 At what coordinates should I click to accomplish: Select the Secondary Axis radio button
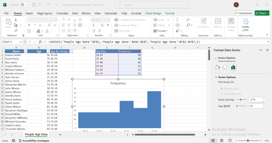coord(222,94)
